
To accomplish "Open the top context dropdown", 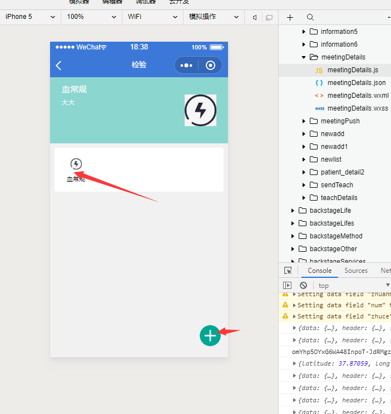I will (354, 286).
